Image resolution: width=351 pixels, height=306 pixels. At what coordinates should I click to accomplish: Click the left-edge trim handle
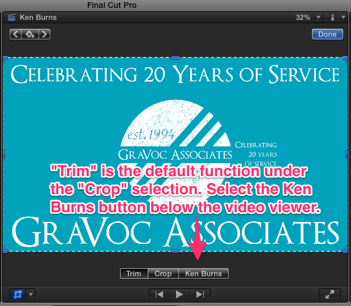tap(3, 154)
